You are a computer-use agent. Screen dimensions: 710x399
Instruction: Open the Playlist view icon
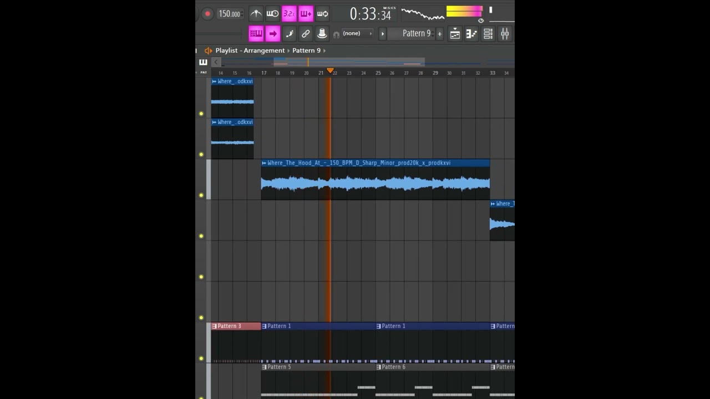(x=455, y=34)
